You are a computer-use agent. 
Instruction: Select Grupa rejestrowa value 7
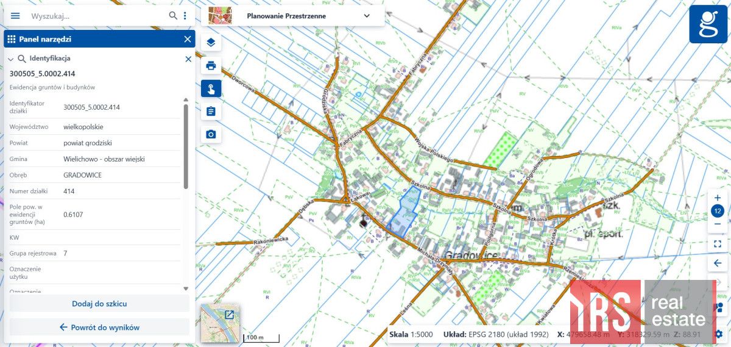click(65, 252)
